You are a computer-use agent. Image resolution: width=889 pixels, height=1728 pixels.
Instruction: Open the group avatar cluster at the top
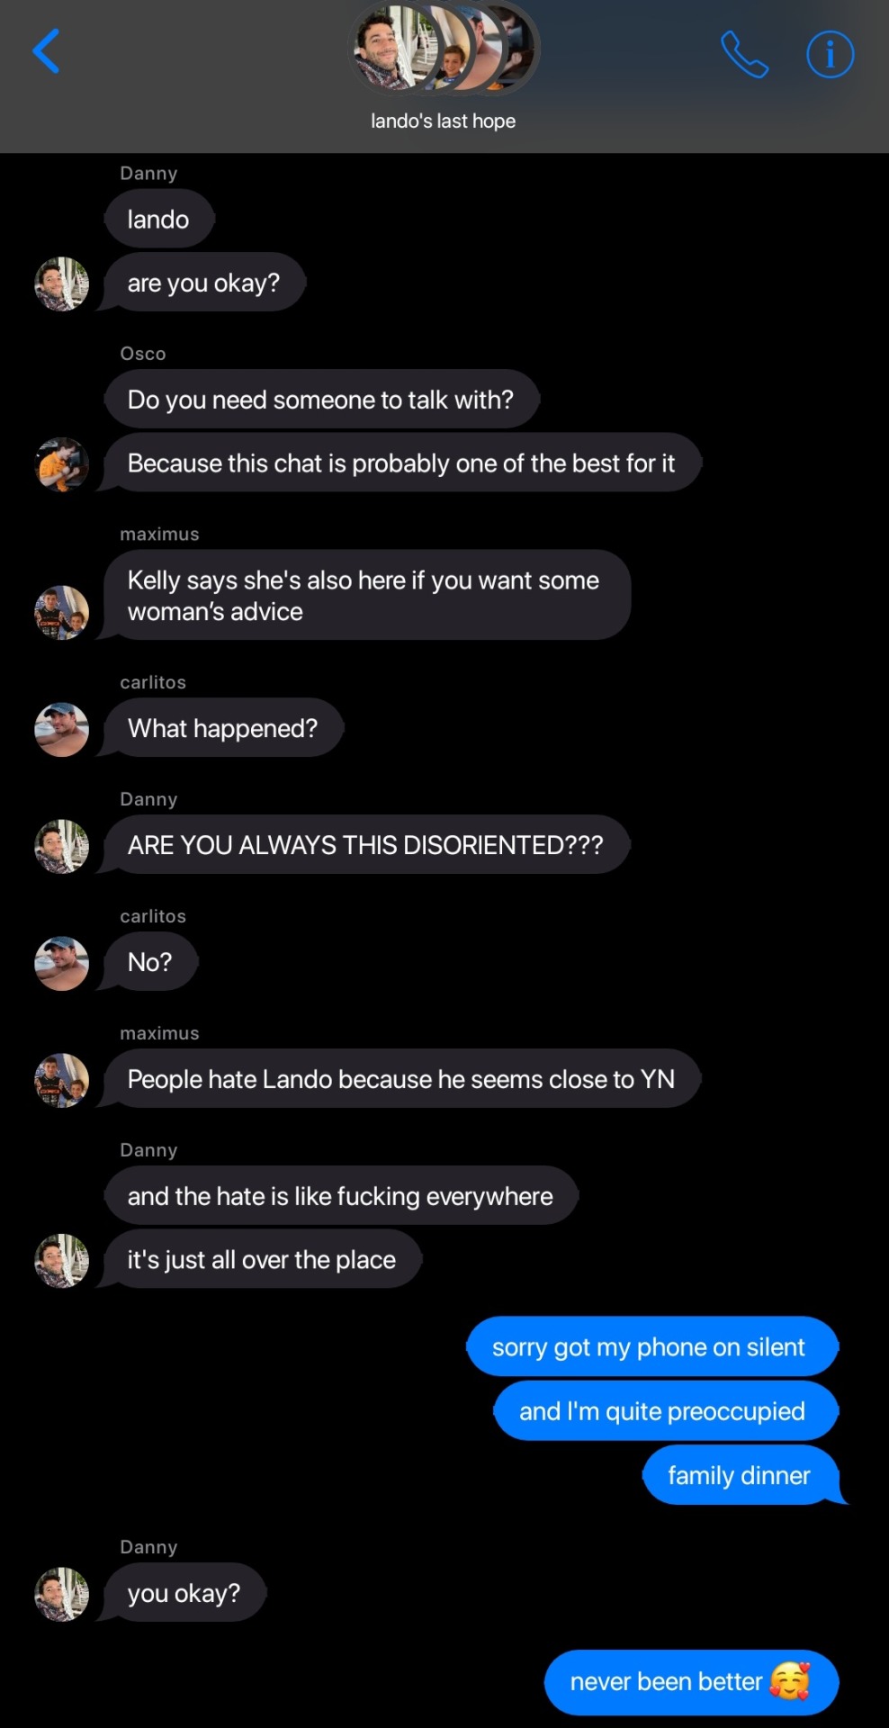tap(444, 48)
